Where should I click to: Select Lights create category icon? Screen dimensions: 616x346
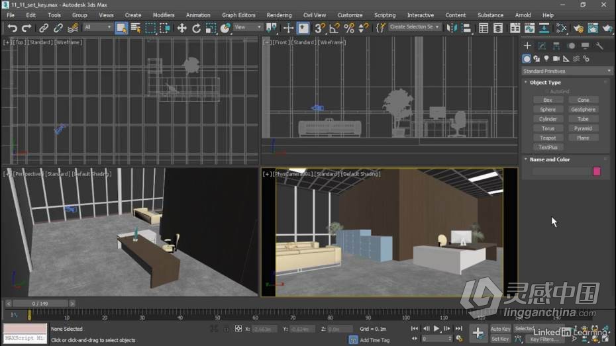546,58
